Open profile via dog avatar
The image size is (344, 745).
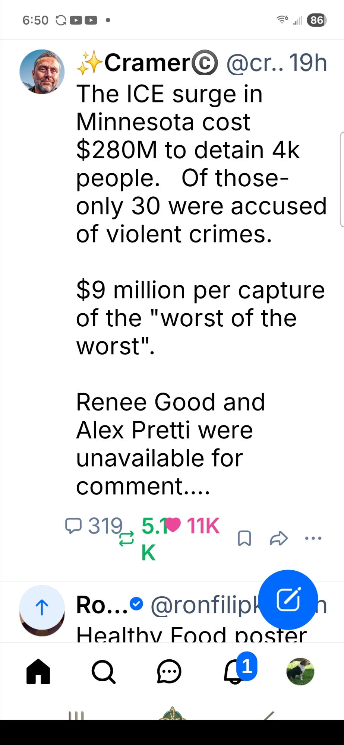tap(300, 672)
